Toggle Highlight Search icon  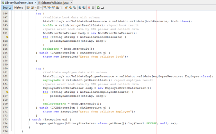pyautogui.click(x=57, y=8)
